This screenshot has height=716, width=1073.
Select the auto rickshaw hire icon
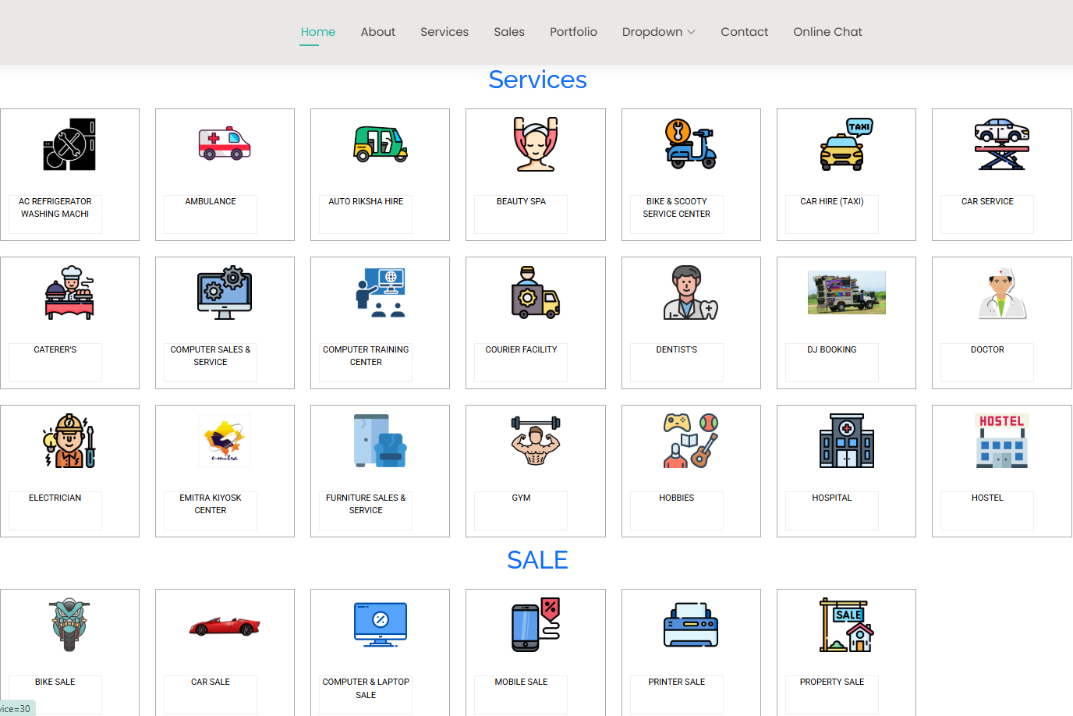(x=380, y=144)
